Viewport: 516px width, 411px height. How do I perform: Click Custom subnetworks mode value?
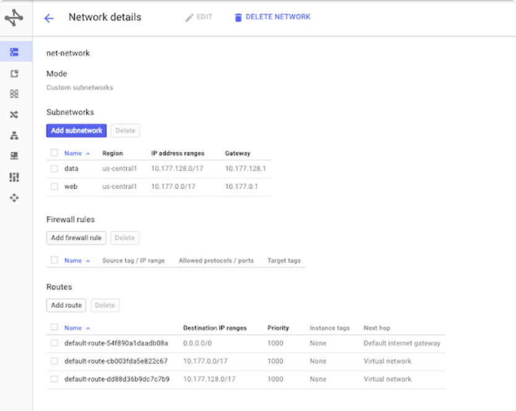80,88
